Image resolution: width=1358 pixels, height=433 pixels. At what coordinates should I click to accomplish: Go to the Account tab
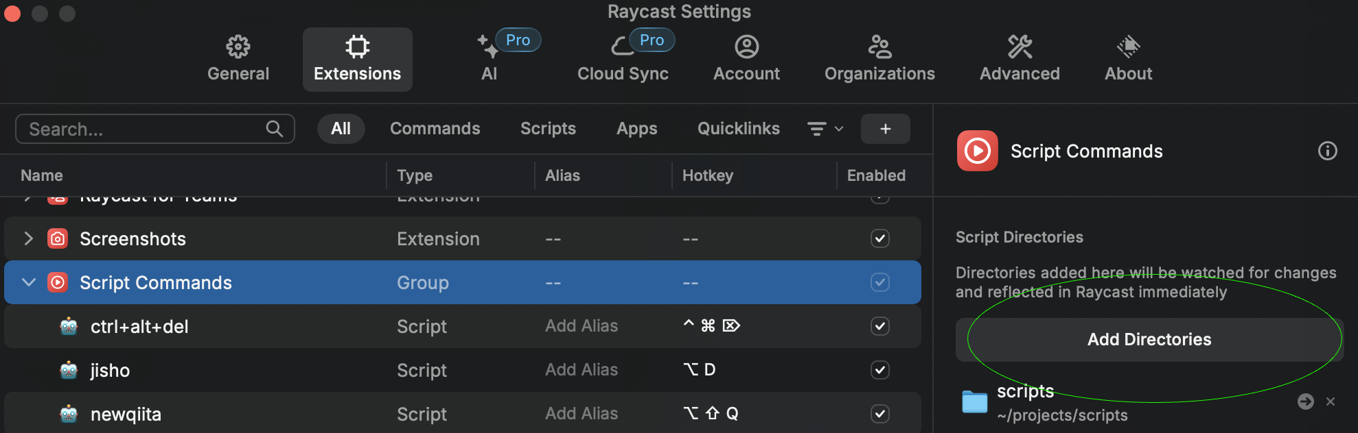[x=746, y=59]
